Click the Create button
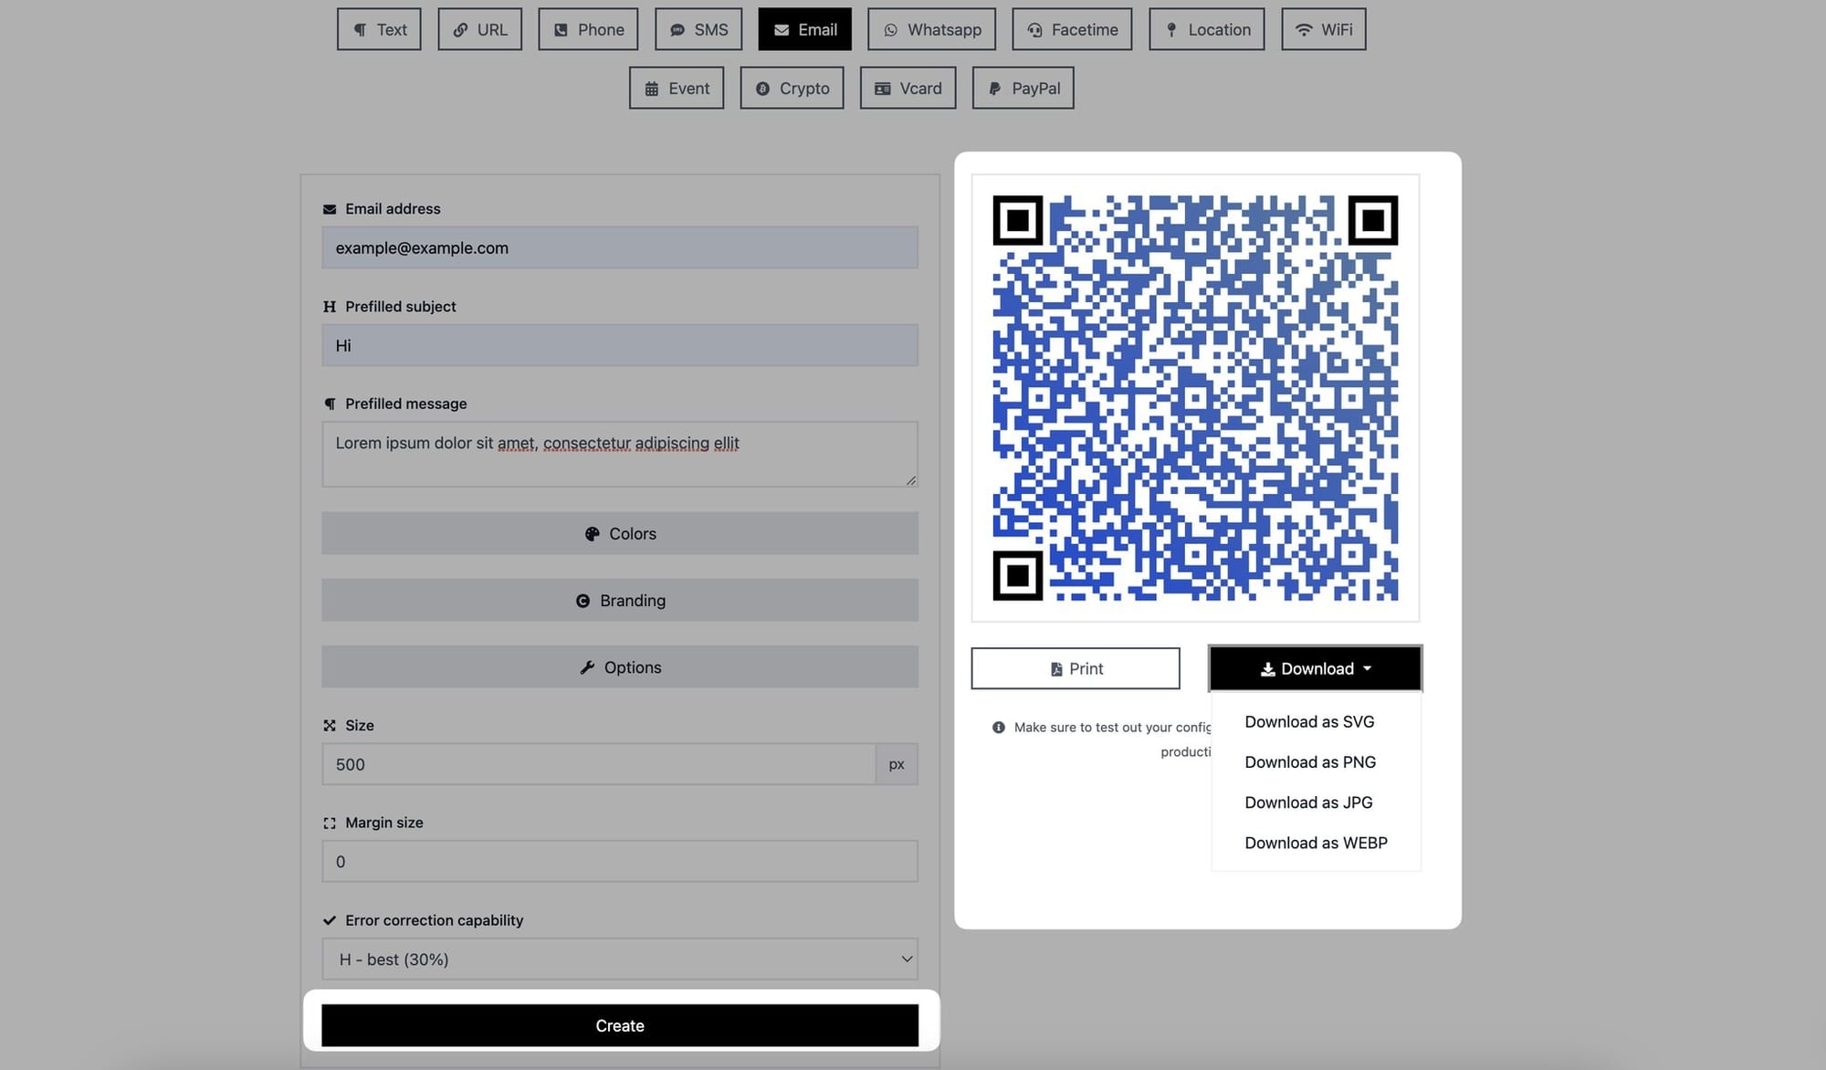 (619, 1024)
